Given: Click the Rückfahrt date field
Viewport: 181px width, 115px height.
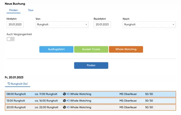Looking at the screenshot, I should [102, 25].
